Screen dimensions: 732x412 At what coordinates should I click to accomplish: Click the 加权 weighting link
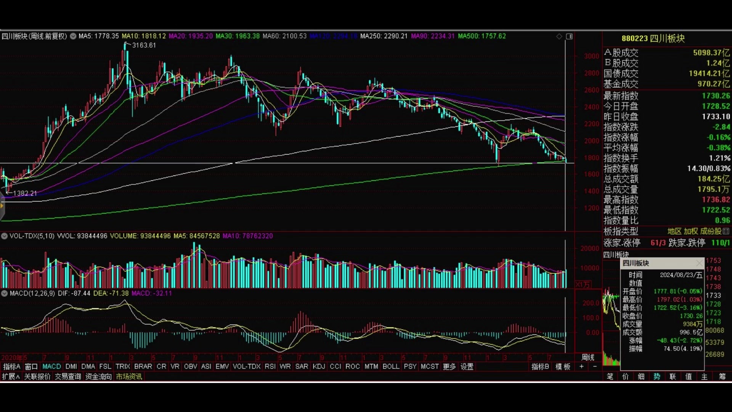point(690,231)
